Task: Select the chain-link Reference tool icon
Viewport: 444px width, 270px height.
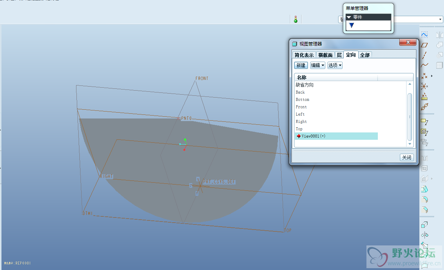Action: (425, 107)
